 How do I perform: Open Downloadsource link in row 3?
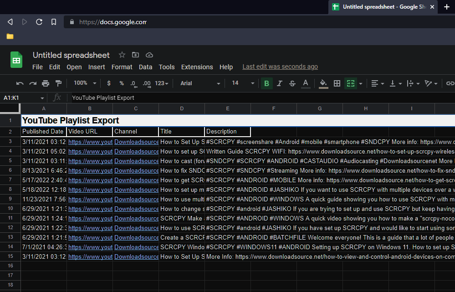pyautogui.click(x=136, y=142)
